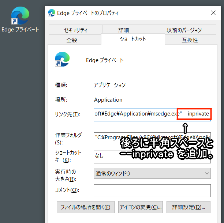Switch to the セキュリティ tab

click(76, 30)
